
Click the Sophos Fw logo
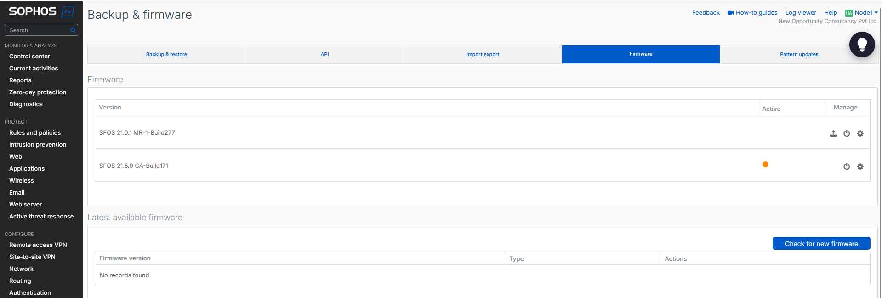click(41, 11)
